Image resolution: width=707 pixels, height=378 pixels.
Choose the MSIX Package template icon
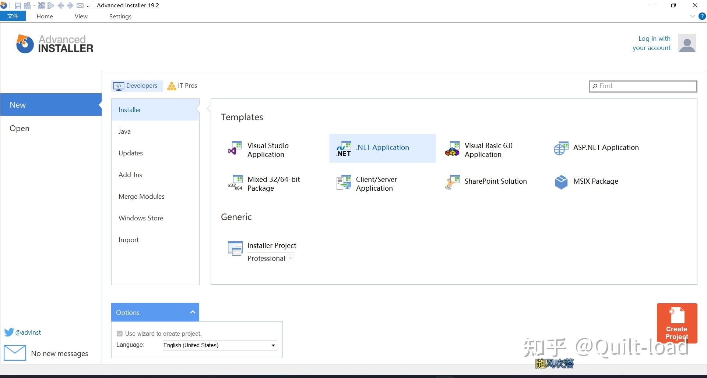pos(561,181)
